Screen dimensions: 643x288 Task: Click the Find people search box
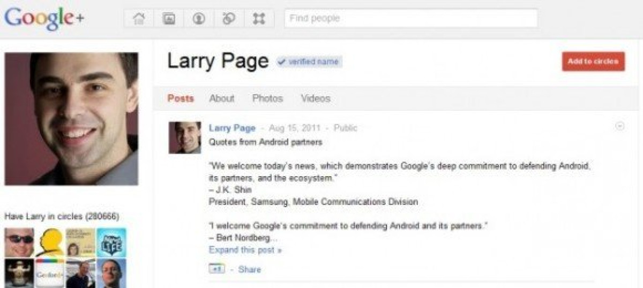click(411, 18)
